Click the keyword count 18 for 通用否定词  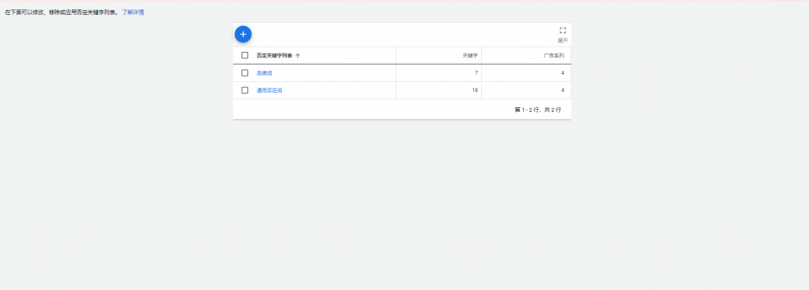pos(475,91)
